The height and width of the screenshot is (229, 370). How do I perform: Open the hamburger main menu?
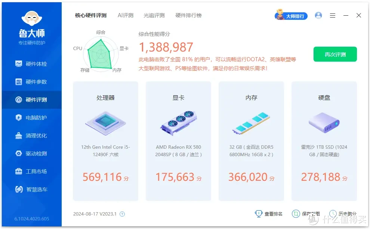pos(333,16)
